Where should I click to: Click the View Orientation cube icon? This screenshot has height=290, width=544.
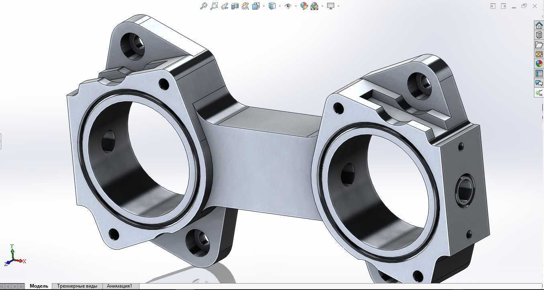coord(256,6)
